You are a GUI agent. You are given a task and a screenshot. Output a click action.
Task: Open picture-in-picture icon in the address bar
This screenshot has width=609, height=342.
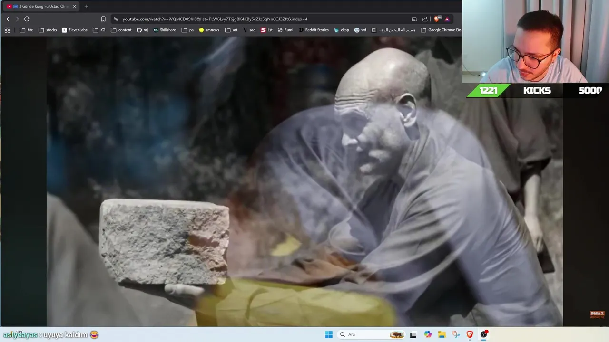[x=414, y=19]
